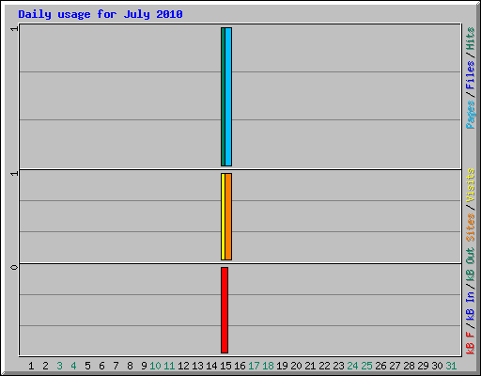Viewport: 481px width, 376px height.
Task: Click green day label 24 on the x-axis
Action: coord(352,366)
